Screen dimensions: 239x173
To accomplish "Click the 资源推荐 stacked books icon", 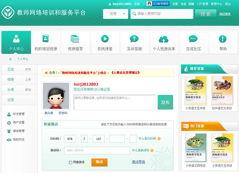I will (x=75, y=39).
